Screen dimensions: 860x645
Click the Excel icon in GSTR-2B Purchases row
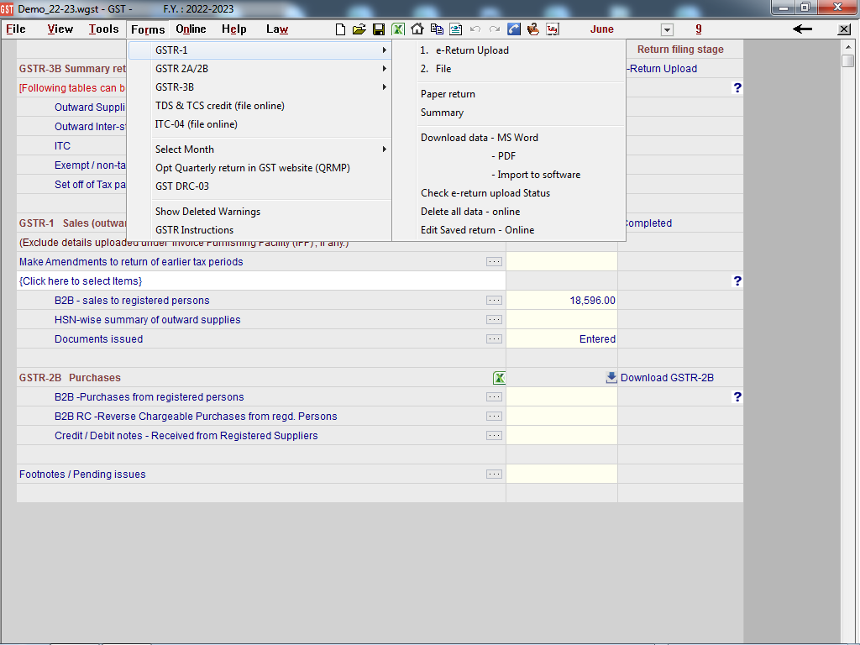(x=499, y=378)
